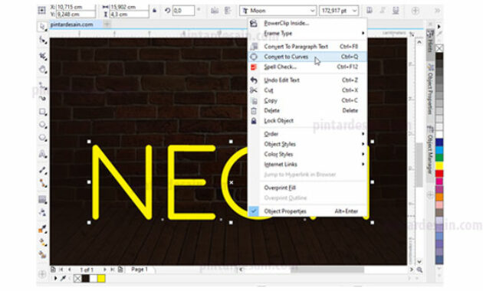
Task: Open the Object Properties docker tab
Action: tap(430, 89)
